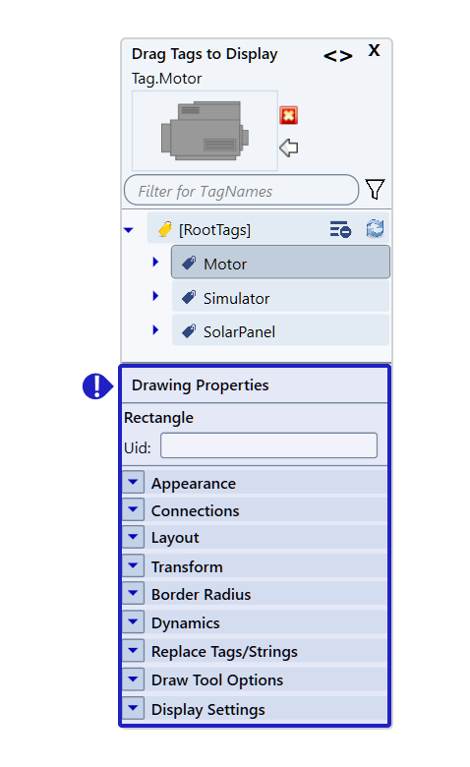
Task: Click into the Uid text box
Action: pyautogui.click(x=269, y=445)
